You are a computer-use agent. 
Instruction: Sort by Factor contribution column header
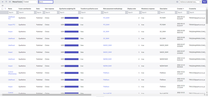point(25,9)
